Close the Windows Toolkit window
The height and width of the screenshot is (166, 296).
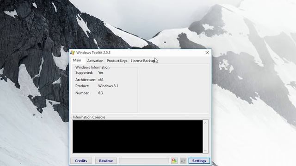tap(207, 53)
